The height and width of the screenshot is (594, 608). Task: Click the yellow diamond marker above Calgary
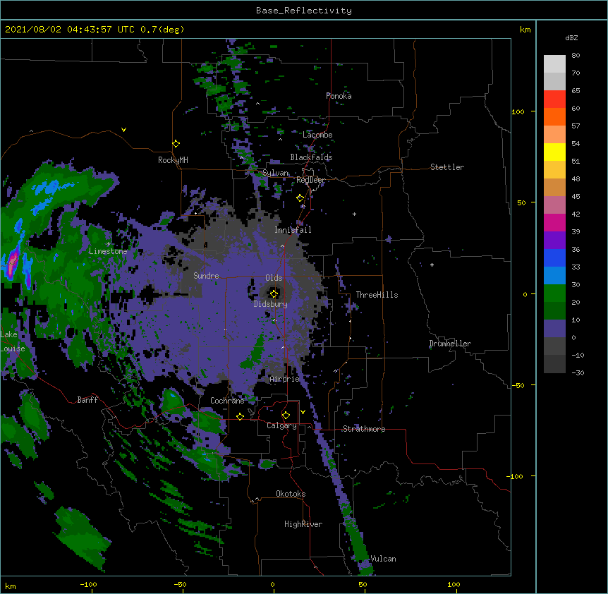click(x=286, y=416)
